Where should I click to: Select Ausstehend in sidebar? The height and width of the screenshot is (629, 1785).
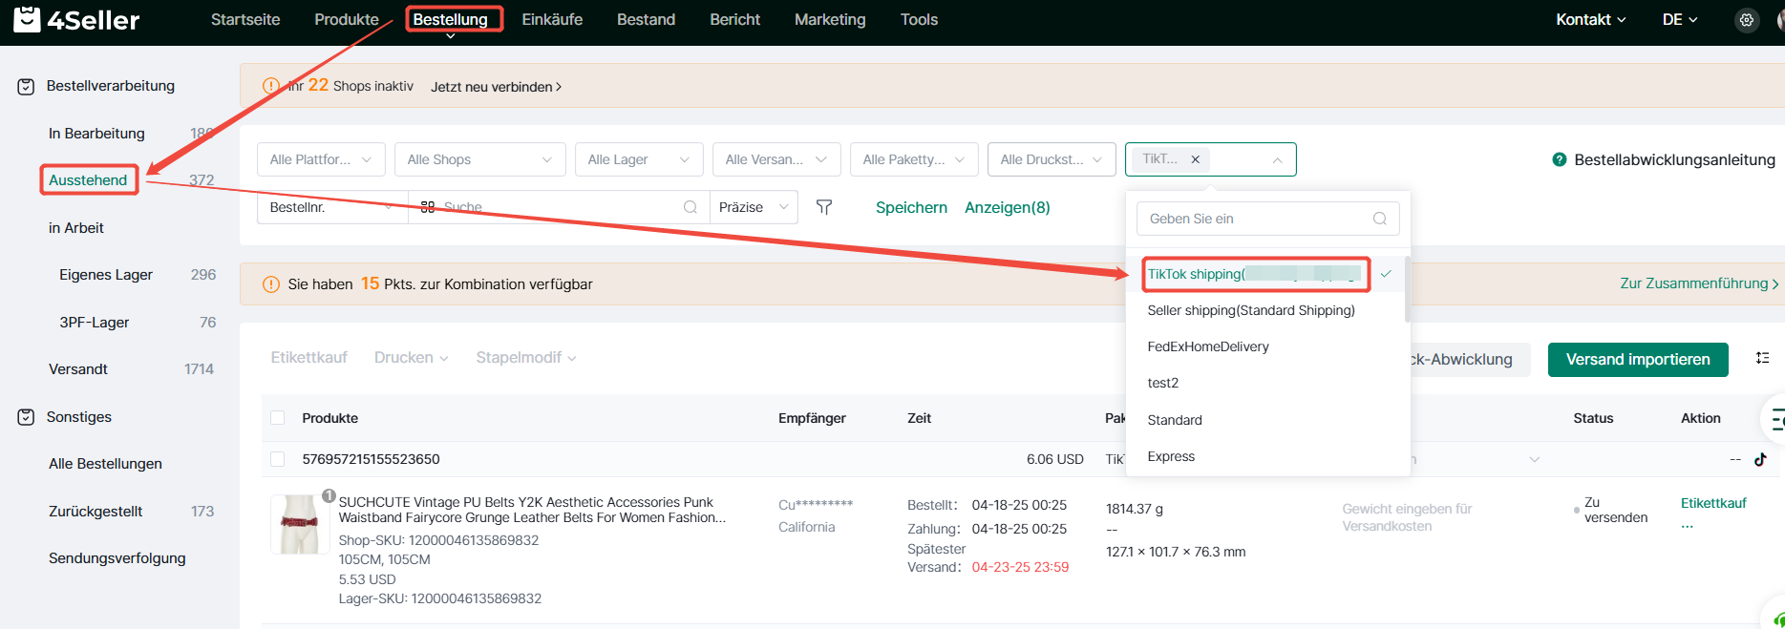(x=88, y=180)
